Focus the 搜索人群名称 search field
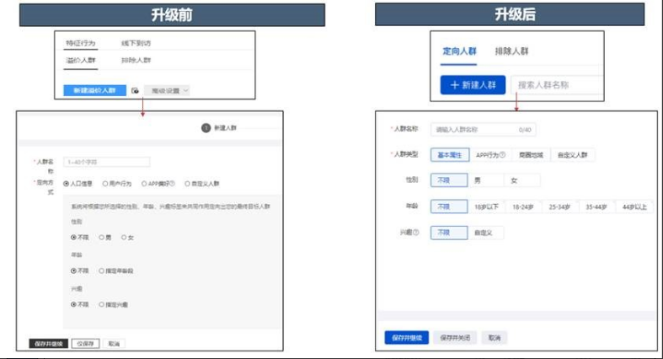Viewport: 663px width, 359px height. 557,85
